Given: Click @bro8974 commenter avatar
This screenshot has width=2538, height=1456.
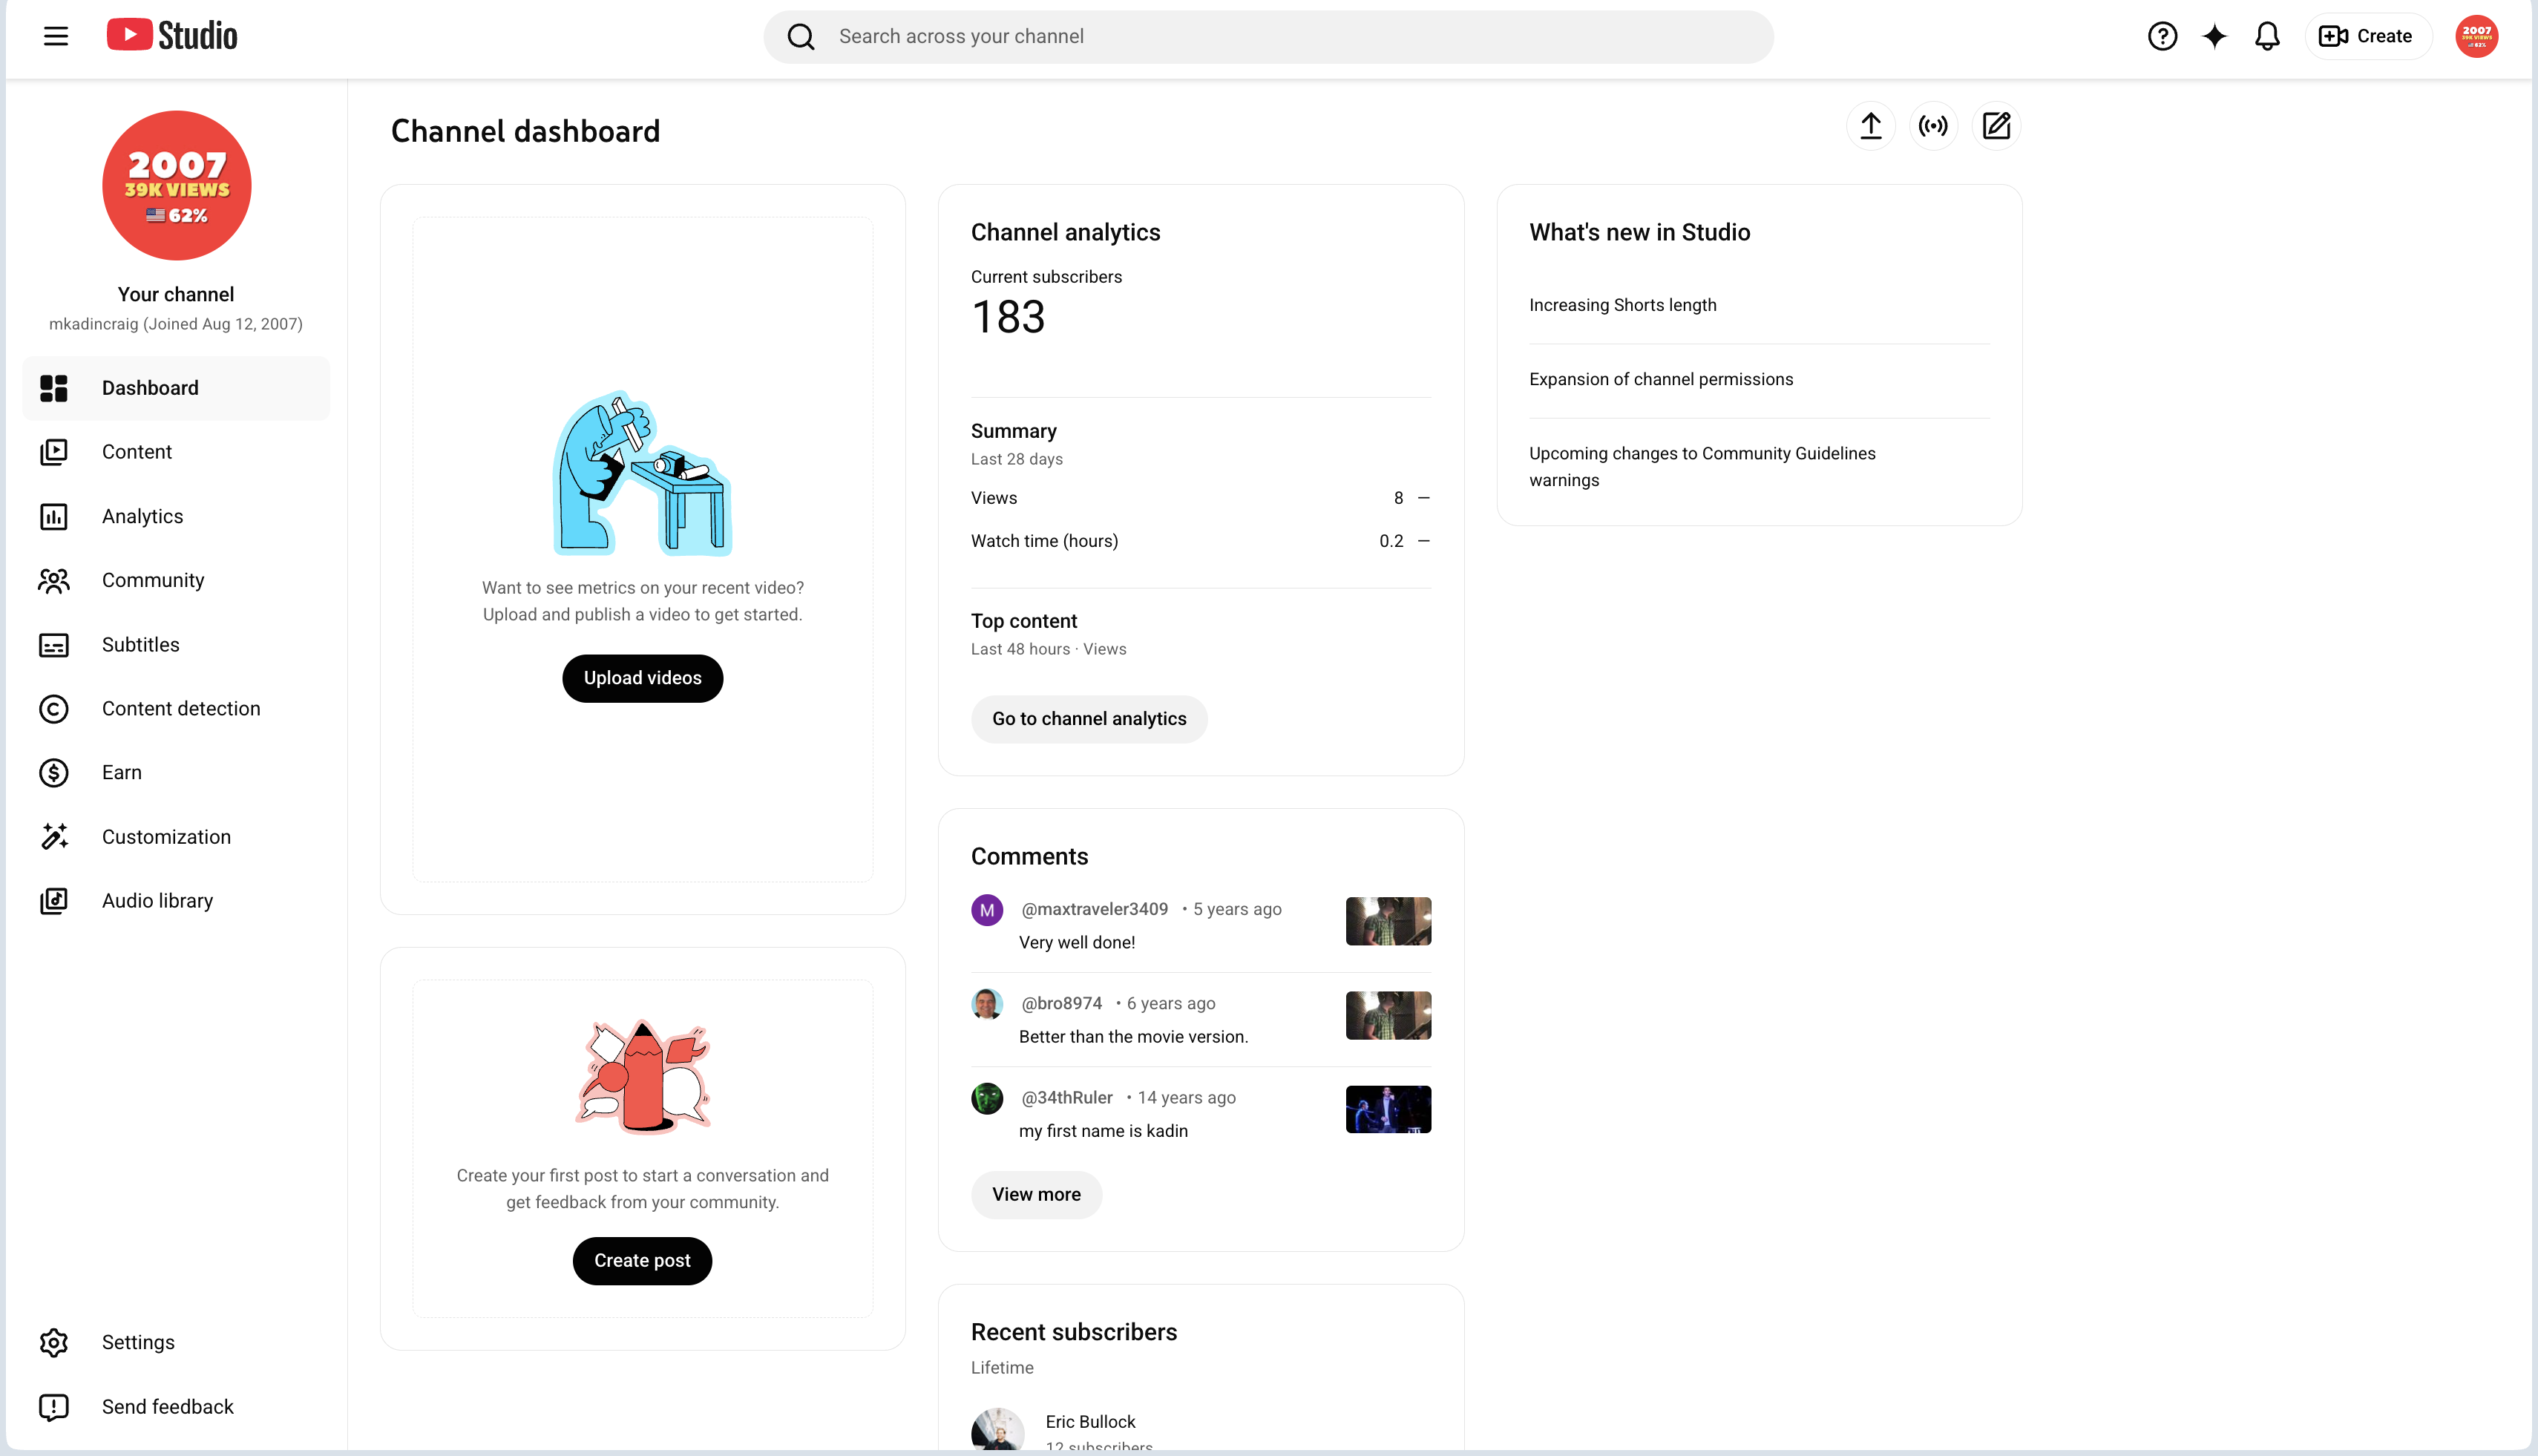Looking at the screenshot, I should pos(987,1004).
